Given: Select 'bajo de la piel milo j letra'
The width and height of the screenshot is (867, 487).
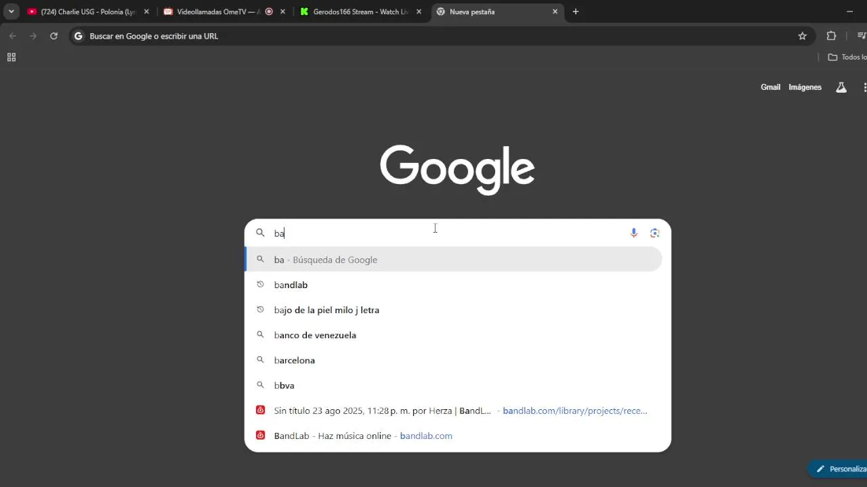Looking at the screenshot, I should pos(454,310).
